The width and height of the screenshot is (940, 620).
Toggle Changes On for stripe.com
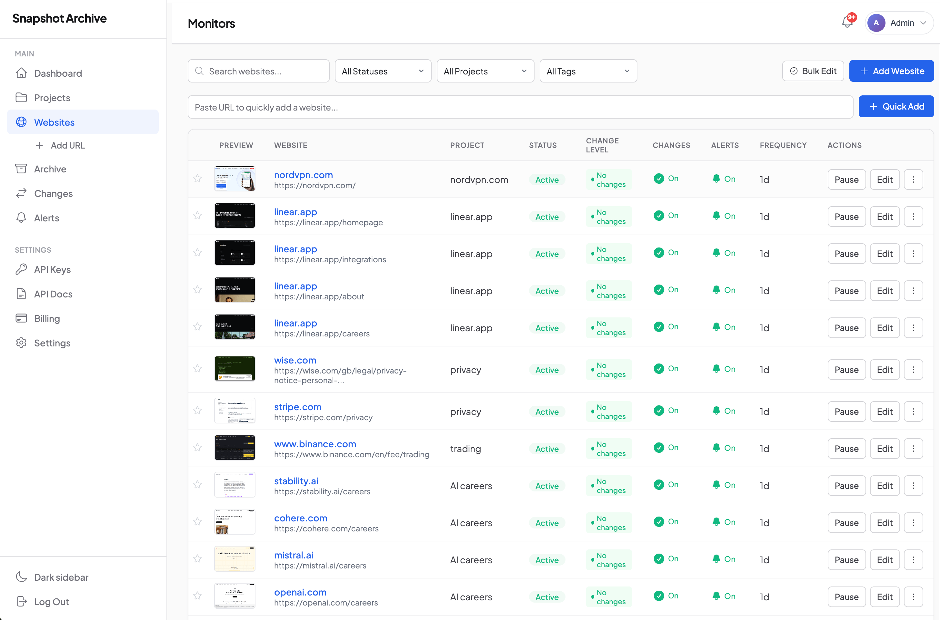[x=666, y=411]
